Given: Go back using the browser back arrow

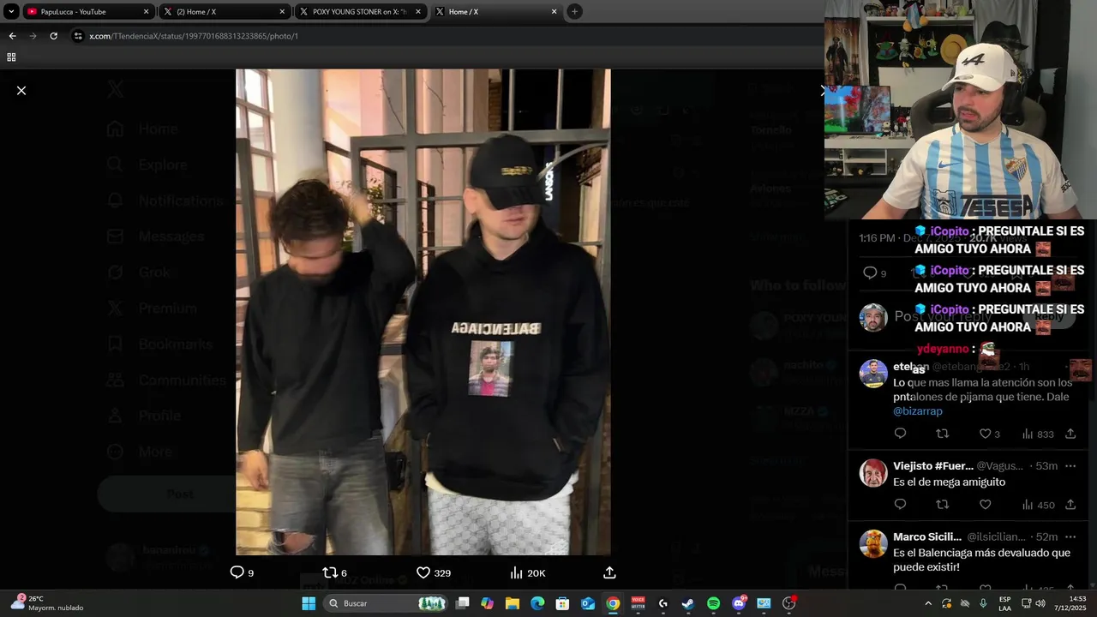Looking at the screenshot, I should click(x=12, y=36).
